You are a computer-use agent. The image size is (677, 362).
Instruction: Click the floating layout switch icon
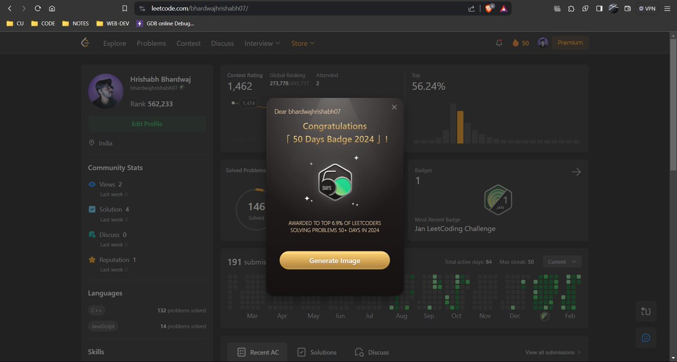click(x=646, y=311)
